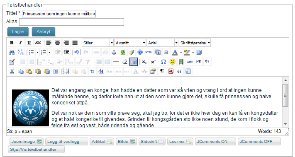Insert a blockquote
Screen dimensions: 295x157
tap(179, 71)
